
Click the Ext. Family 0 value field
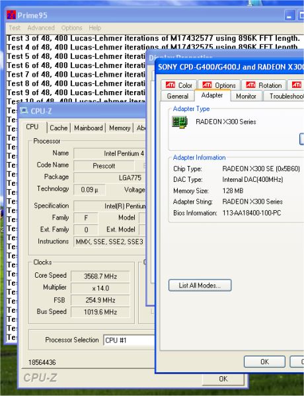coord(86,230)
